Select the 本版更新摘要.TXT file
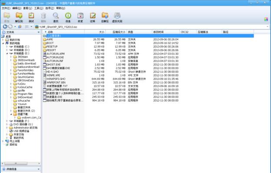 tap(148, 86)
